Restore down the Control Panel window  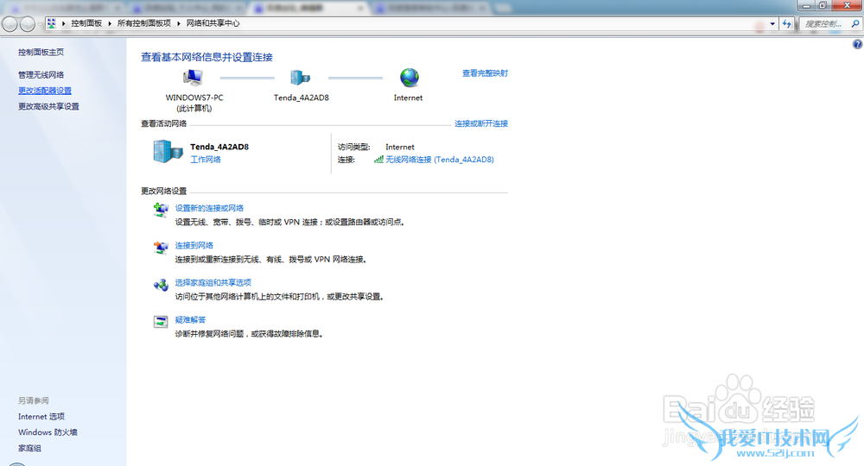823,5
